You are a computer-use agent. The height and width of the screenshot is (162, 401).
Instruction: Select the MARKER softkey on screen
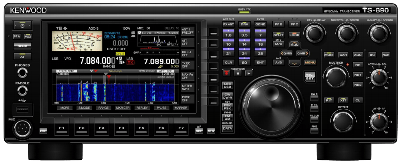click(181, 108)
